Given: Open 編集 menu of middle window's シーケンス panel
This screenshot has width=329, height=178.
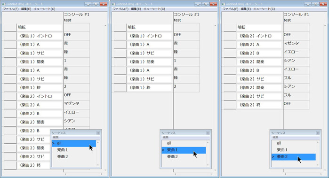Looking at the screenshot, I should (x=166, y=137).
